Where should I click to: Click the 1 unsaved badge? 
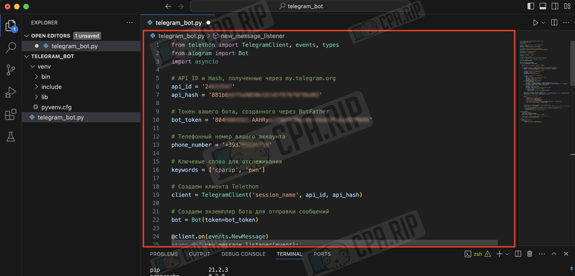87,36
